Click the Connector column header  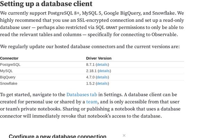9,58
